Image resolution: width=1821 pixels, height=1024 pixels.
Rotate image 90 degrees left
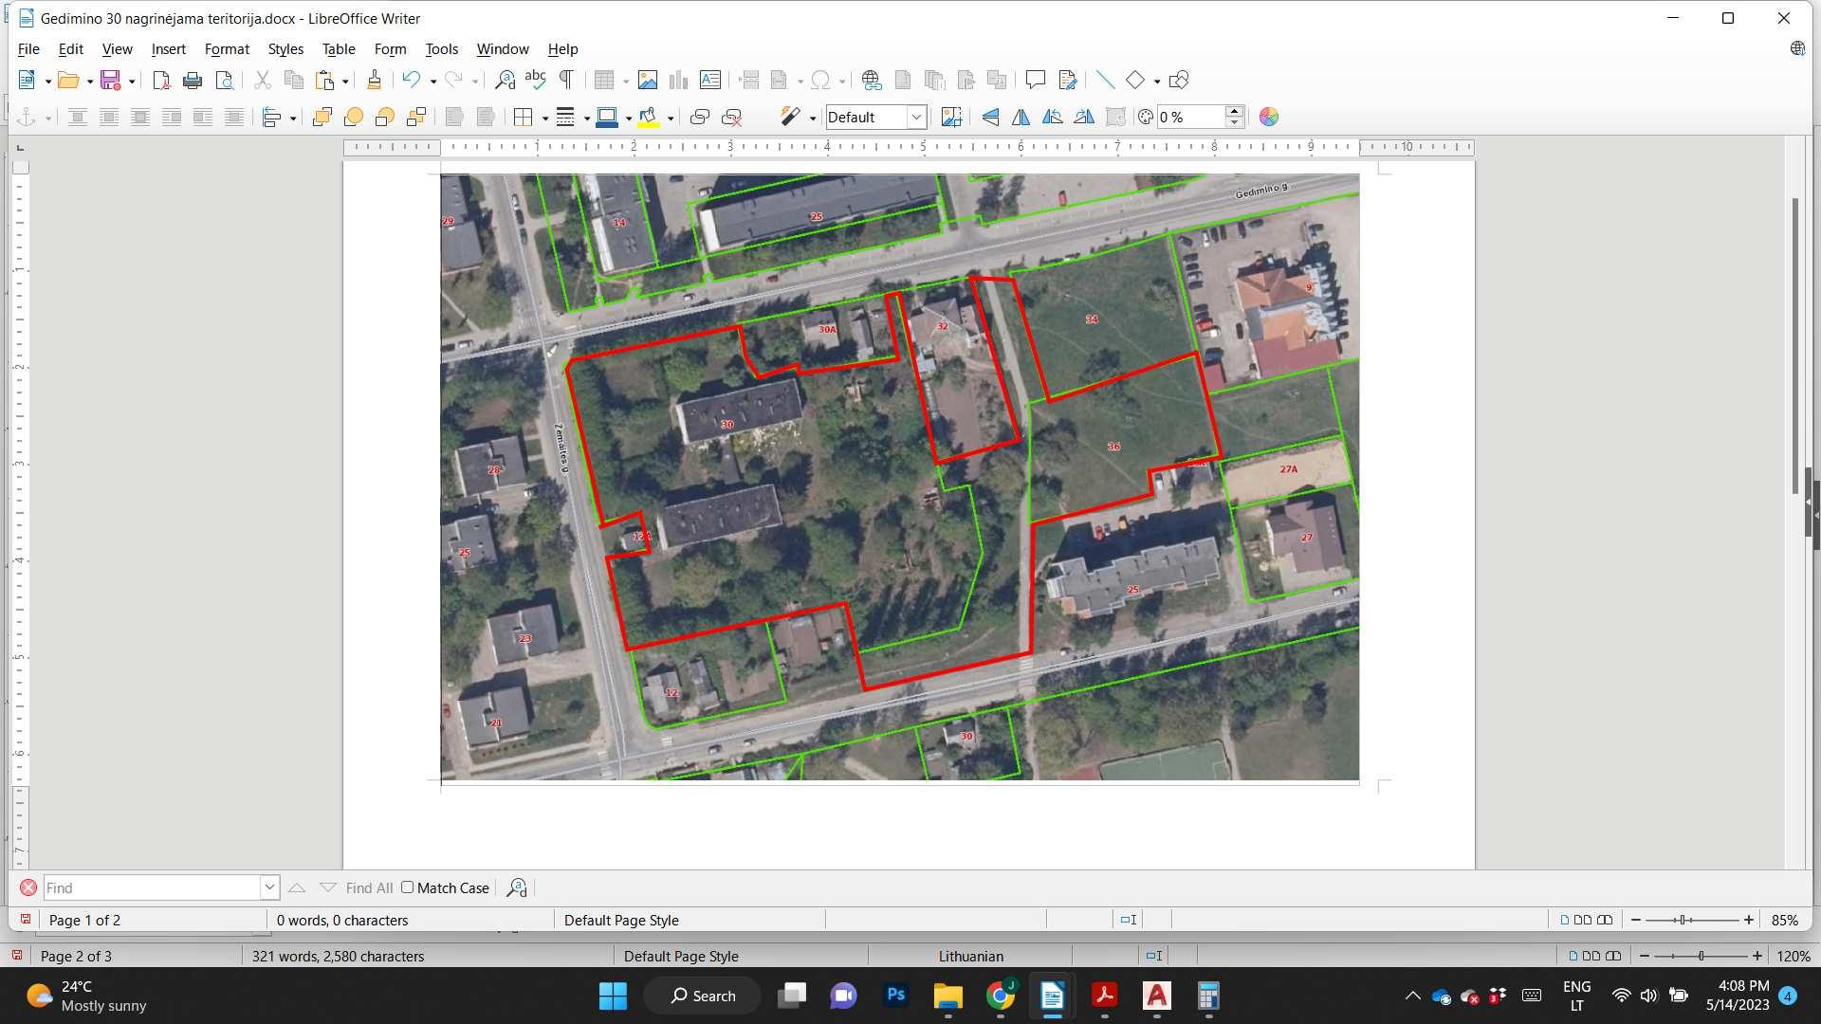1053,117
